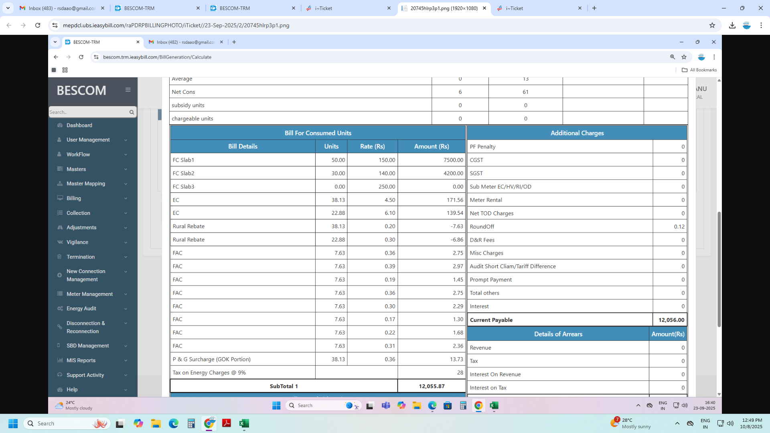This screenshot has width=770, height=433.
Task: Open Excel from Windows taskbar
Action: coord(244,423)
